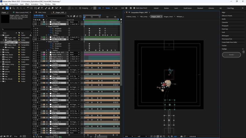Select the Rotation tool

tap(28, 8)
